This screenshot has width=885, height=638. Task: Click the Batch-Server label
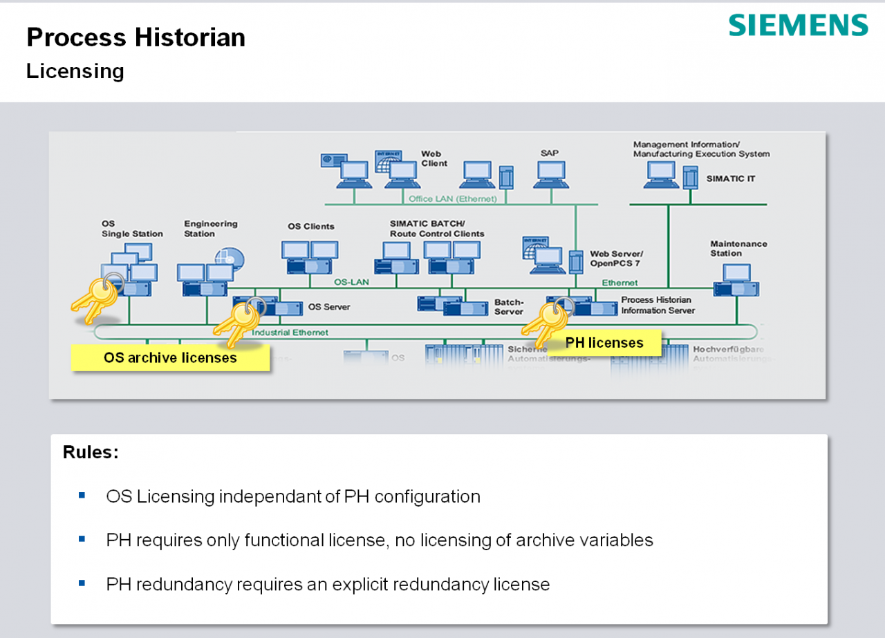pyautogui.click(x=509, y=307)
